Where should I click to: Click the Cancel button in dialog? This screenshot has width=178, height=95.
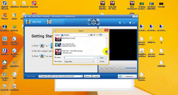[x=102, y=61]
